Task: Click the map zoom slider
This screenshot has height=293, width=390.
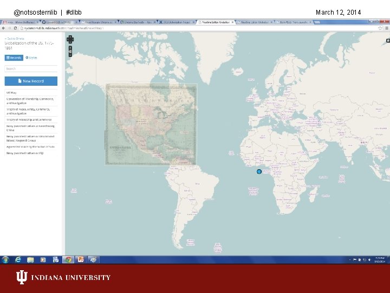Action: [70, 52]
